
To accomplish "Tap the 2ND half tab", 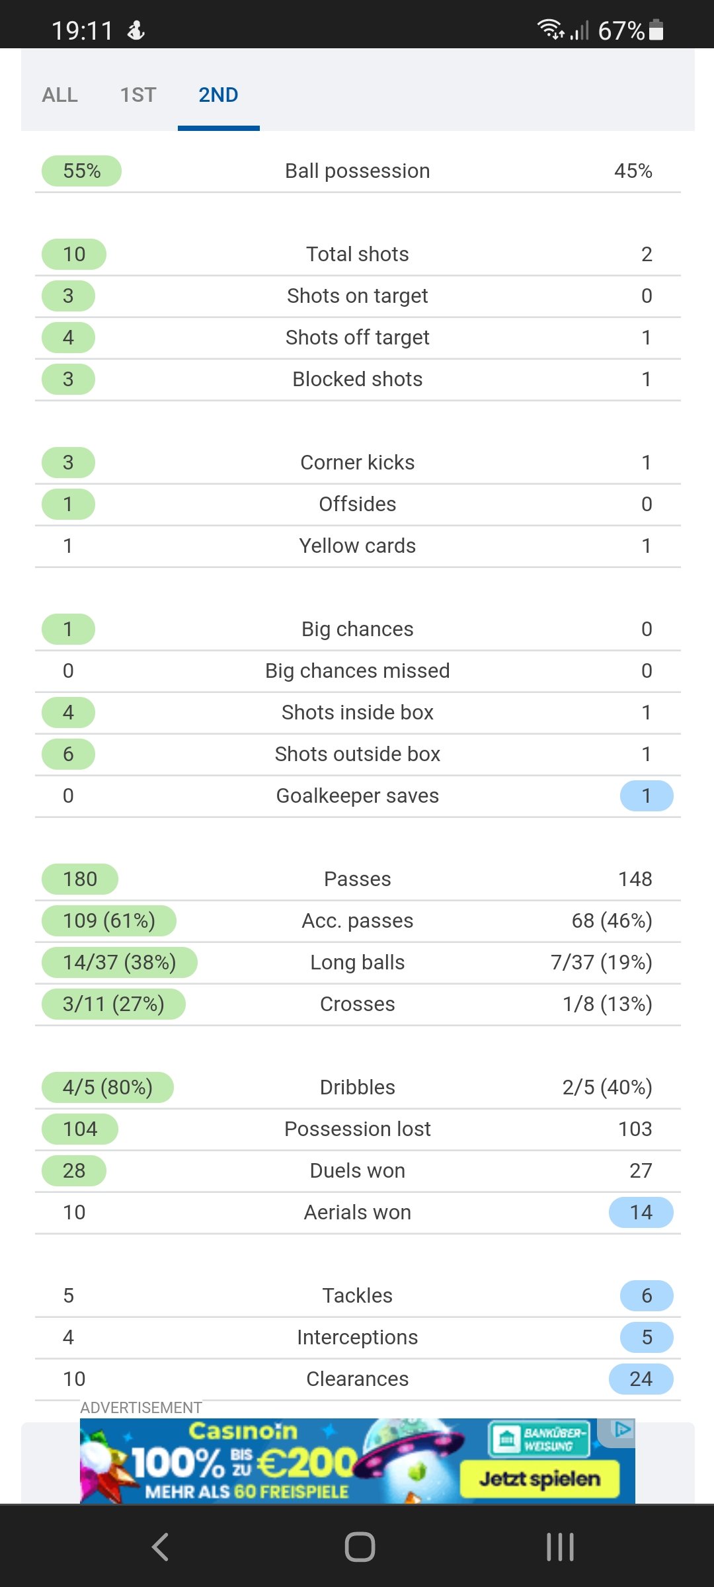I will point(218,95).
